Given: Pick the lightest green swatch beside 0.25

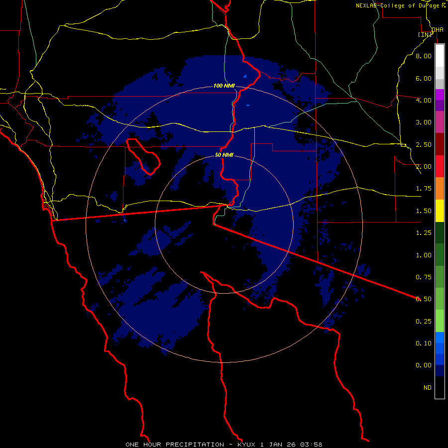Looking at the screenshot, I should coord(440,321).
